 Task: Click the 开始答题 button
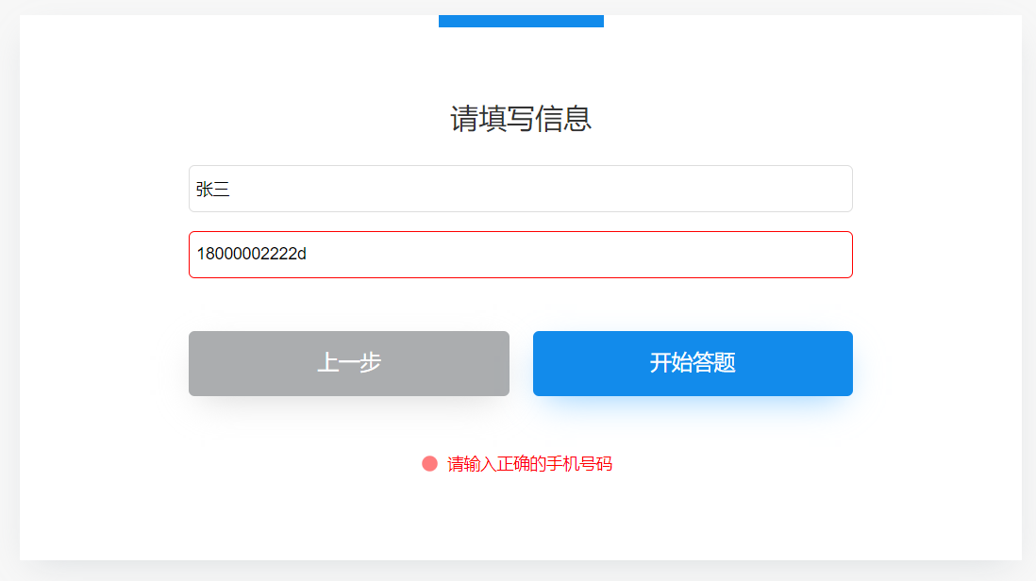pos(693,363)
